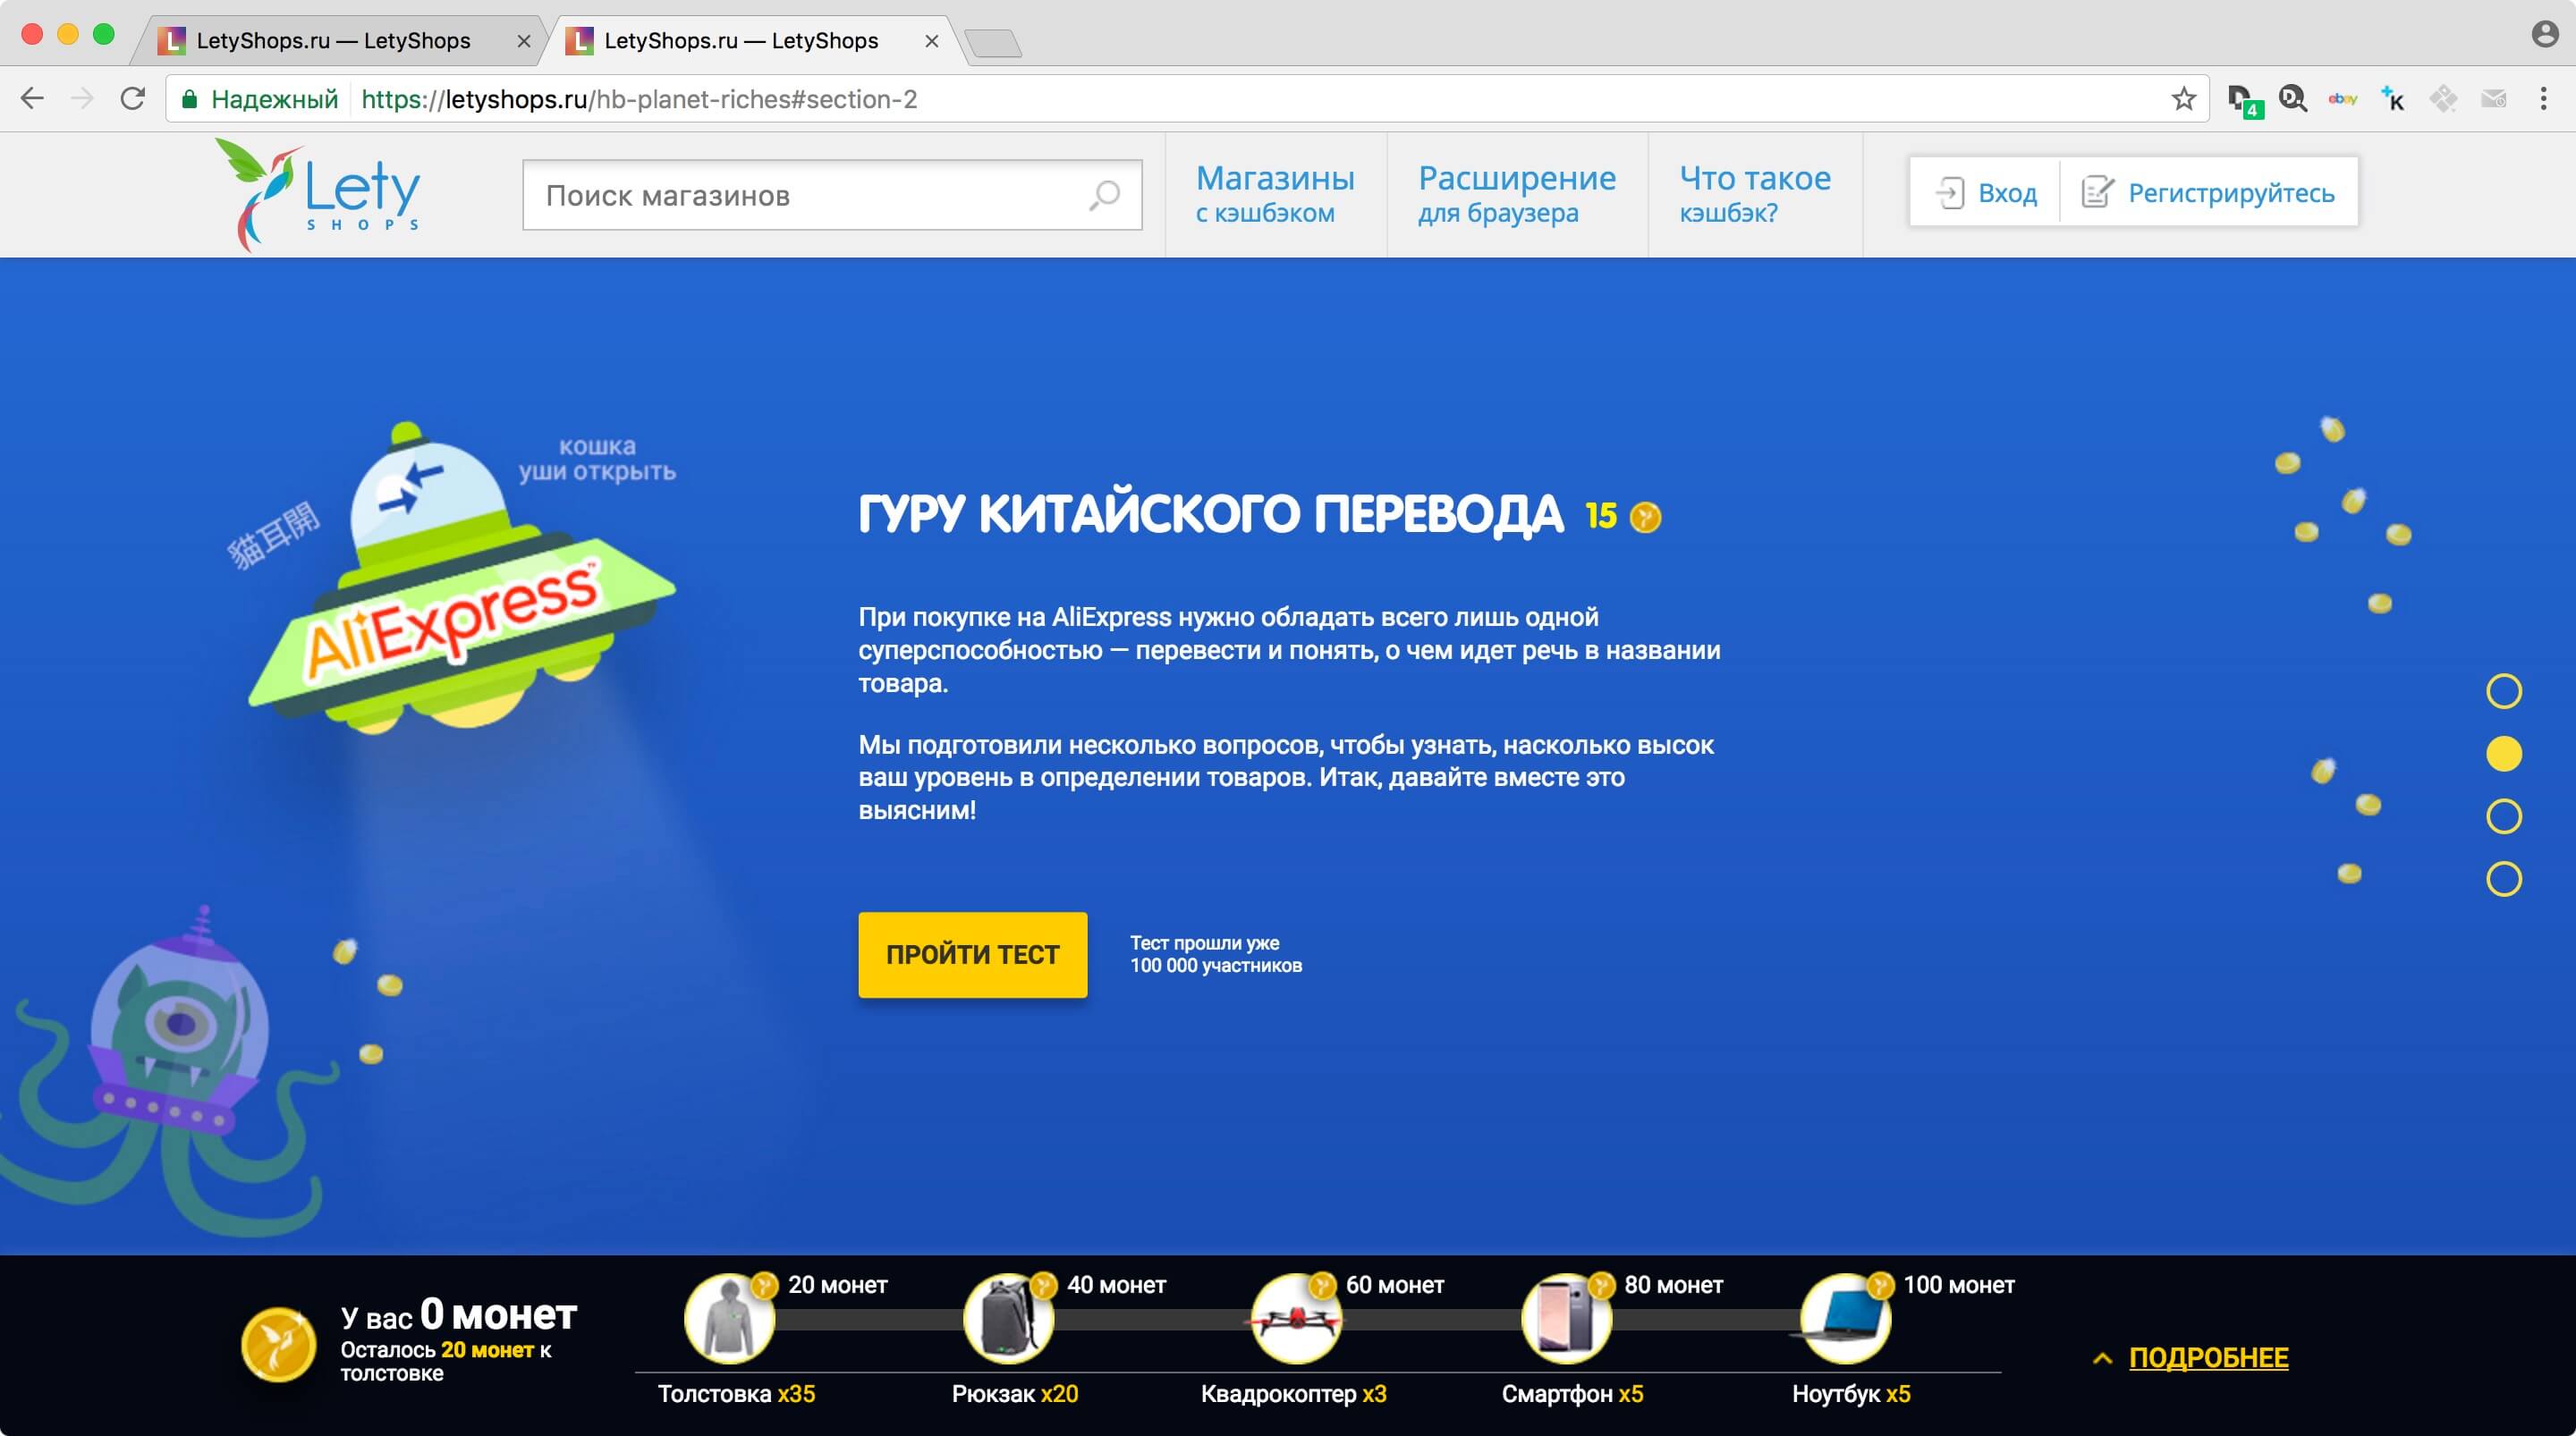Click the Толстовка x35 prize label
The width and height of the screenshot is (2576, 1436).
tap(736, 1393)
